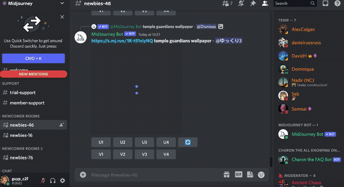Open guyp_c2f user avatar
Viewport: 344px width, 187px height.
[5, 181]
